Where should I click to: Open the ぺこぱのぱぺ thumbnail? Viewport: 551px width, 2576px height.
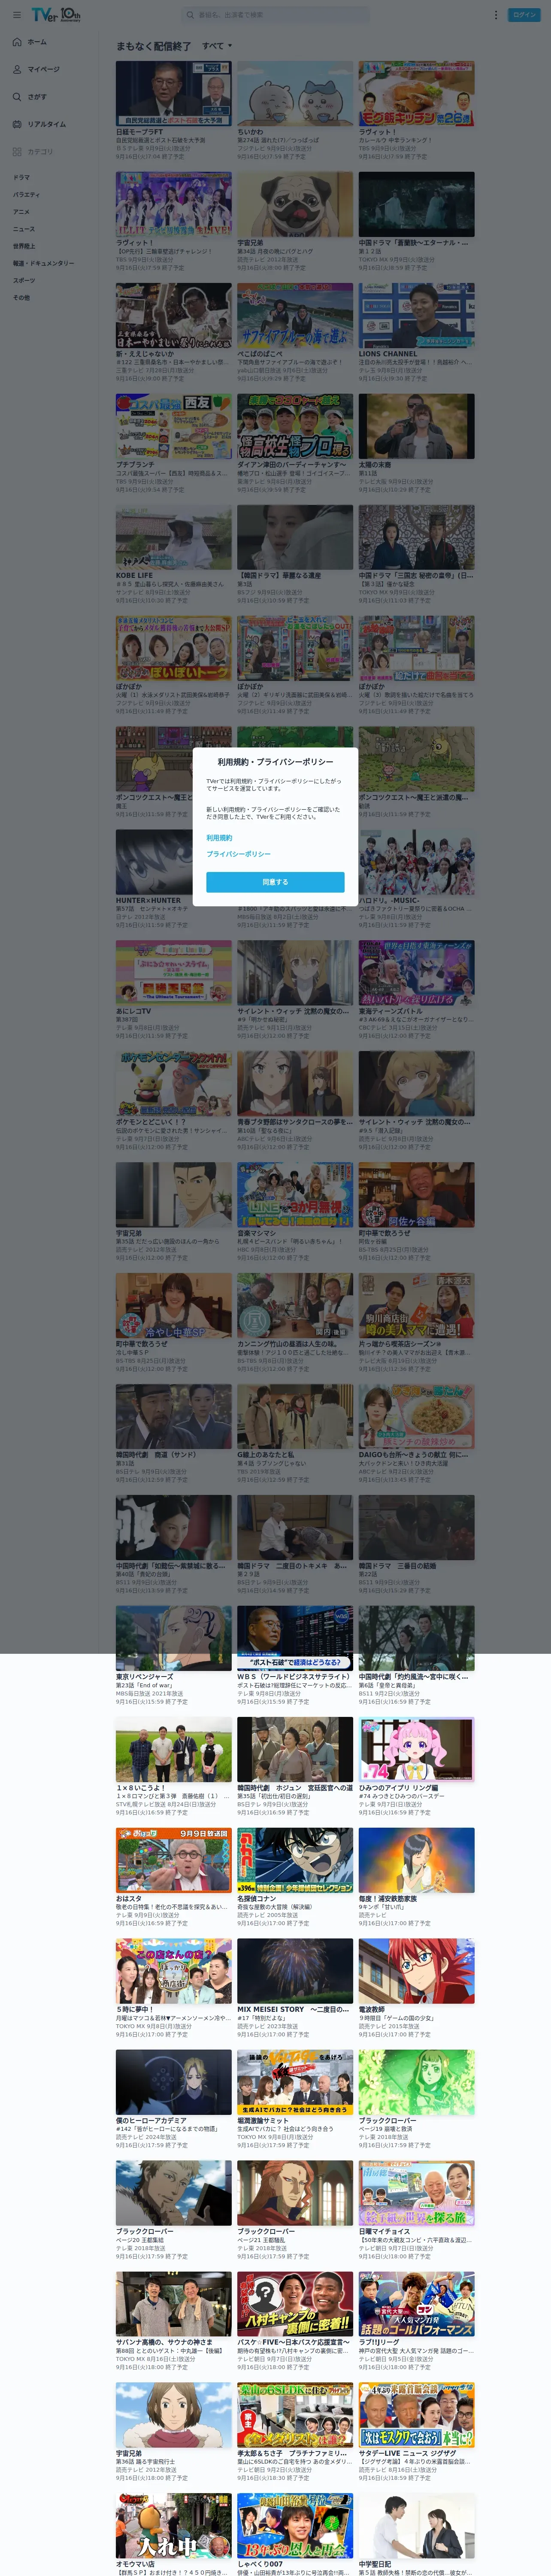(x=295, y=315)
